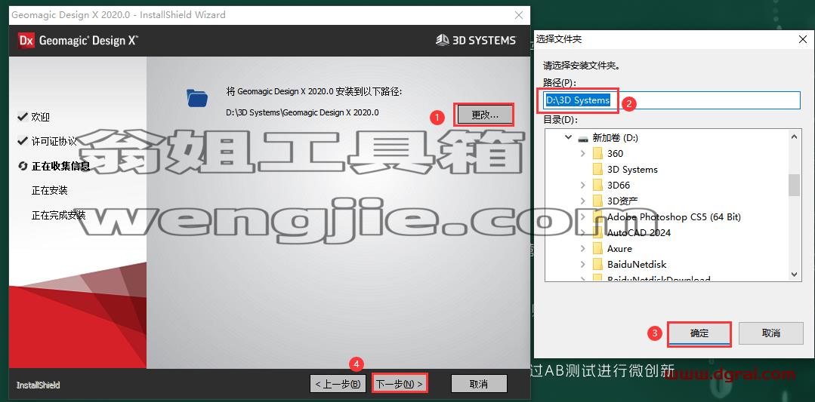Image resolution: width=815 pixels, height=402 pixels.
Task: Click 取消 in the folder selection dialog
Action: [x=771, y=333]
